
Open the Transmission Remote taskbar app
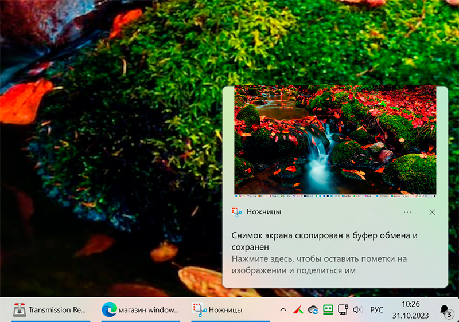click(x=50, y=310)
